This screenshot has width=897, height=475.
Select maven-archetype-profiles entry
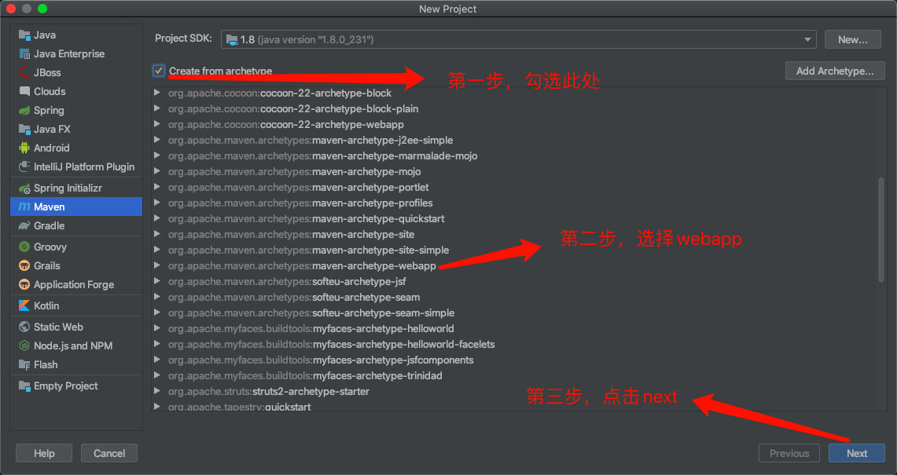(x=300, y=203)
